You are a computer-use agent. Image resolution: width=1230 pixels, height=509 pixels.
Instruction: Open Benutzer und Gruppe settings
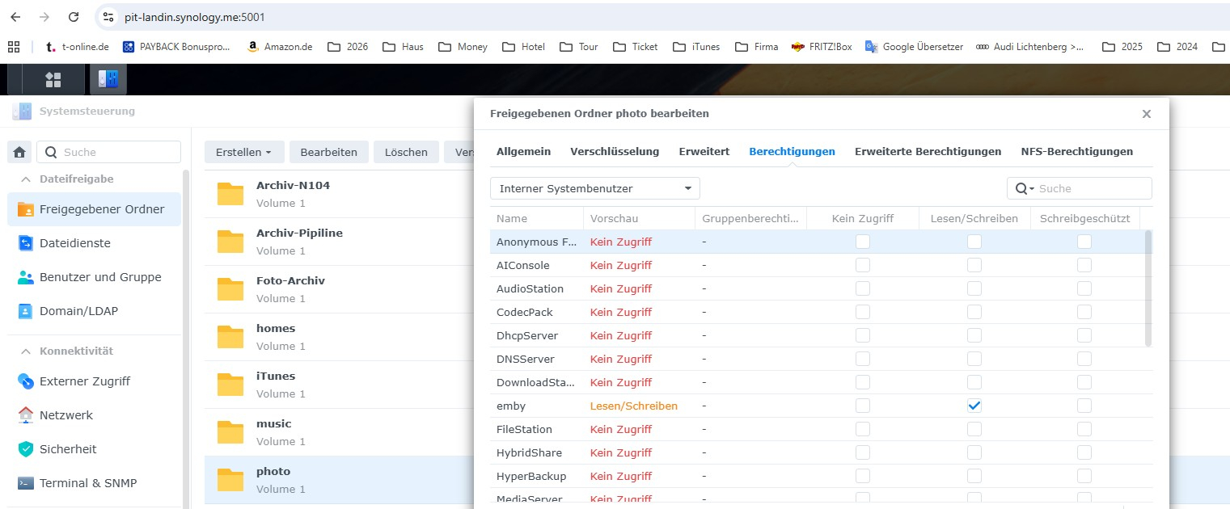coord(99,277)
